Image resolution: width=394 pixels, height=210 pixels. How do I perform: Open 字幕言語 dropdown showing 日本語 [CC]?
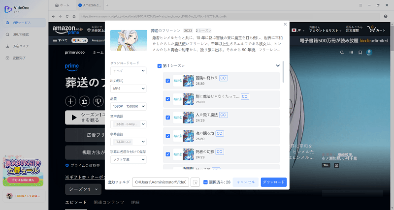pos(128,142)
